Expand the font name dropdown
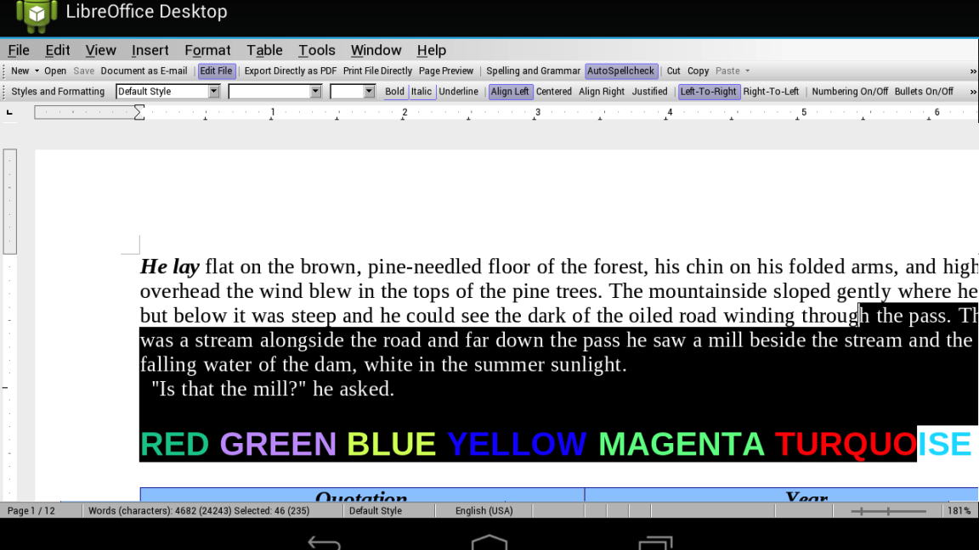979x550 pixels. pyautogui.click(x=315, y=92)
